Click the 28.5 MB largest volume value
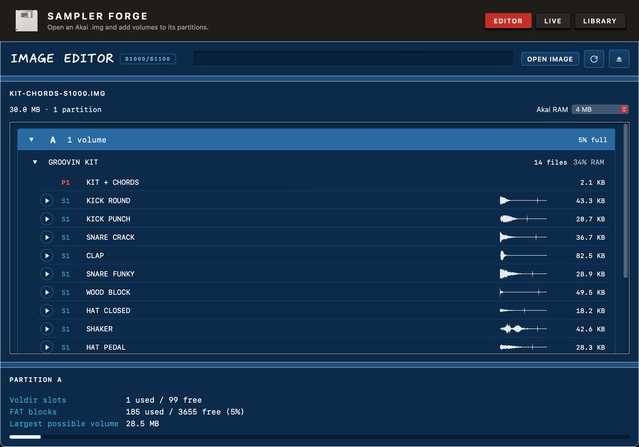Viewport: 639px width, 447px height. pos(142,424)
